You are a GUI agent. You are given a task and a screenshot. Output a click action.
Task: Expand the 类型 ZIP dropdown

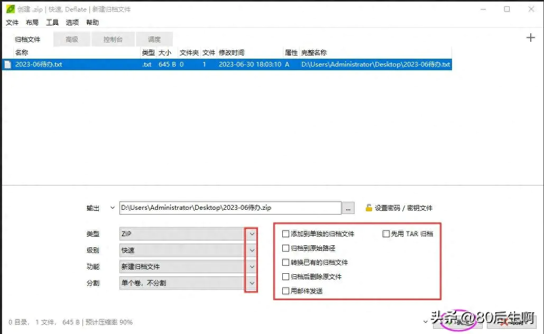point(252,234)
